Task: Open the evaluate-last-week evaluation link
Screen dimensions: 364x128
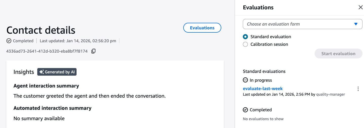Action: (x=263, y=89)
